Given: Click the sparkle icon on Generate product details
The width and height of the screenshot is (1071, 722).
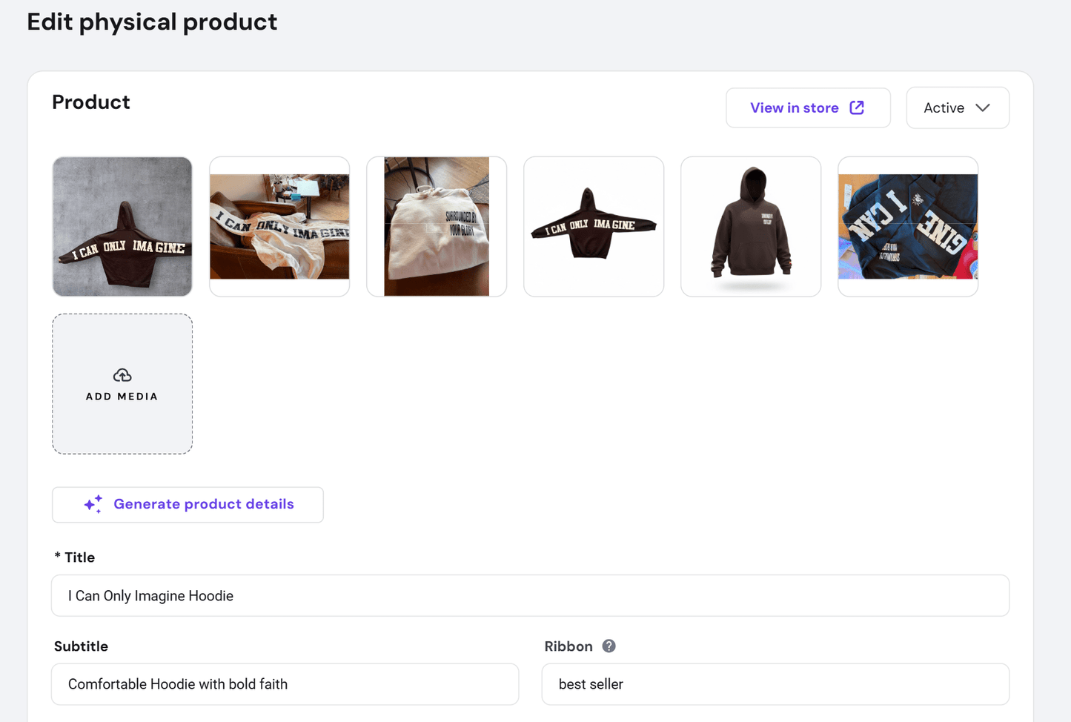Looking at the screenshot, I should pos(93,504).
